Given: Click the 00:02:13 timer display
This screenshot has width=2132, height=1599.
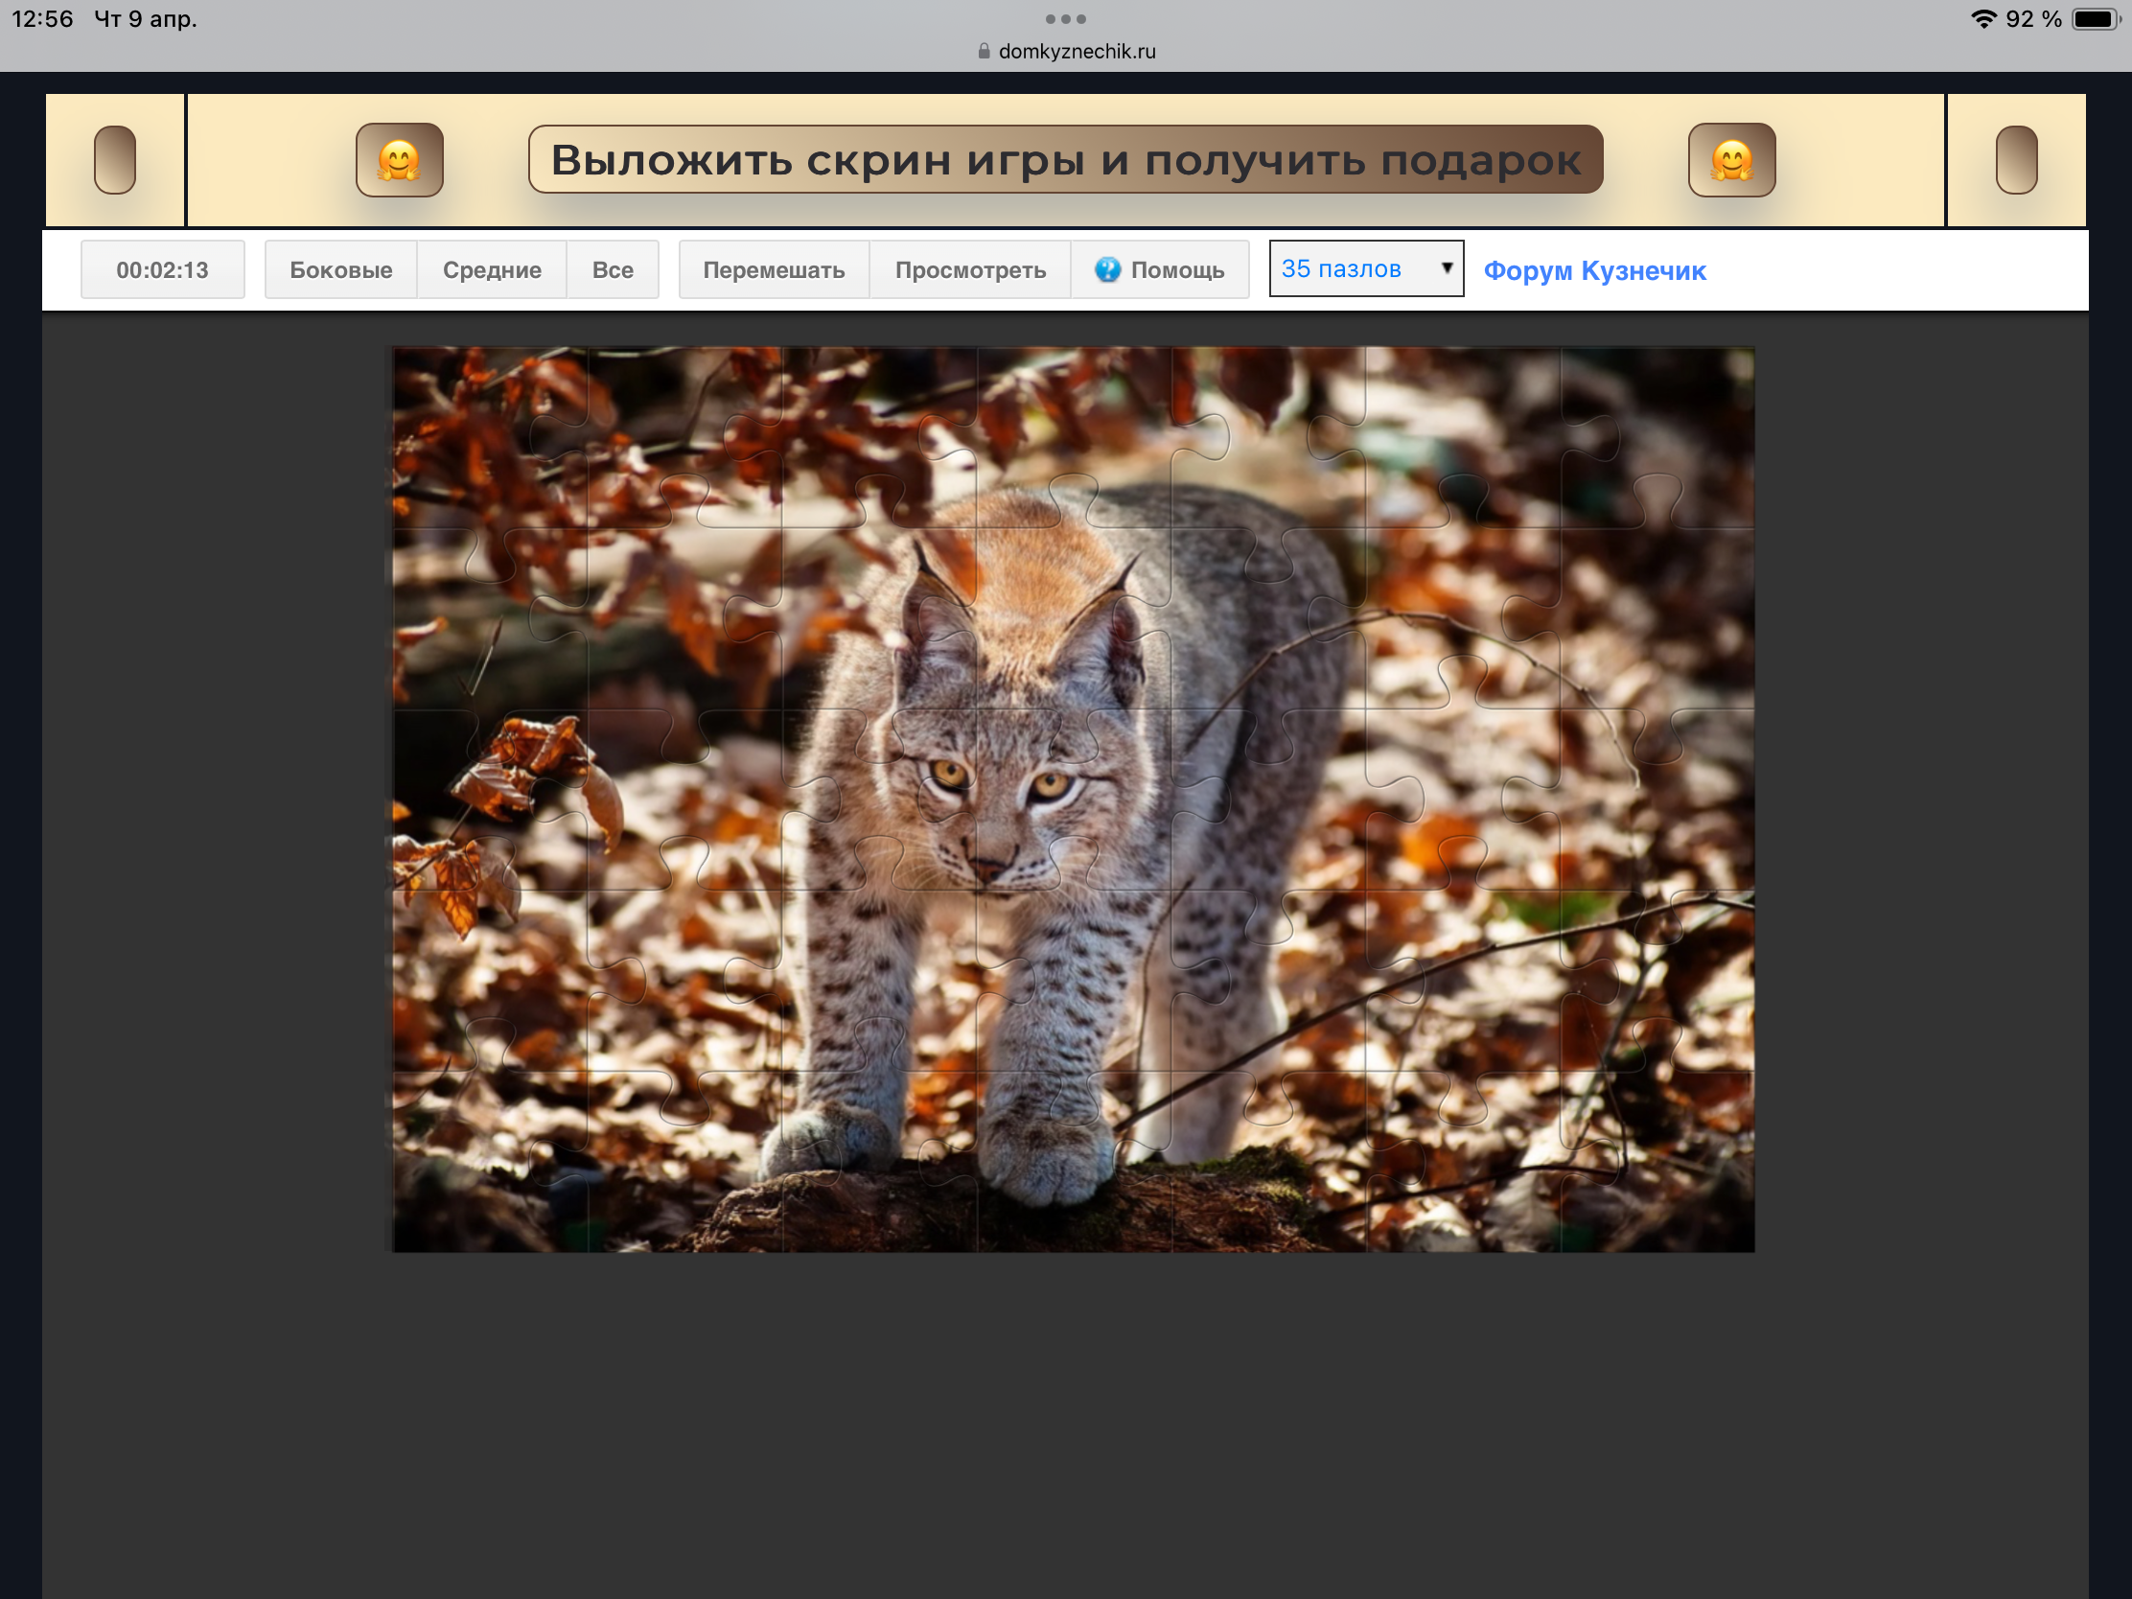Looking at the screenshot, I should (x=162, y=270).
